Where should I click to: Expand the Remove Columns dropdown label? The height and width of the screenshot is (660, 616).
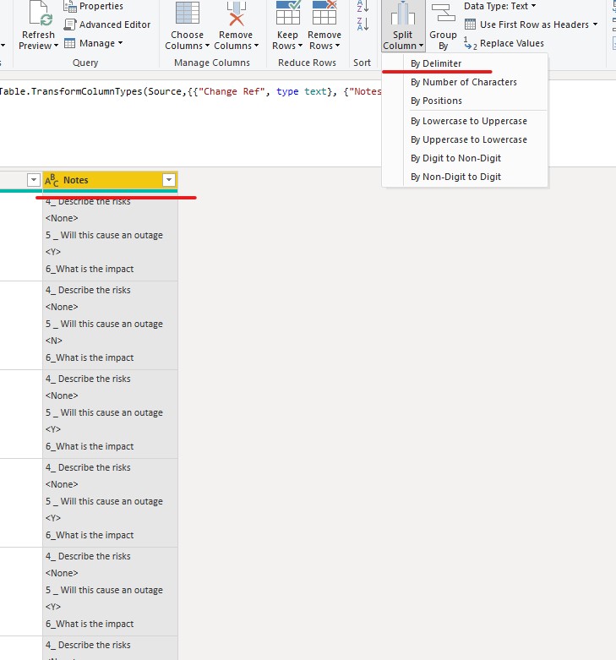(x=236, y=46)
